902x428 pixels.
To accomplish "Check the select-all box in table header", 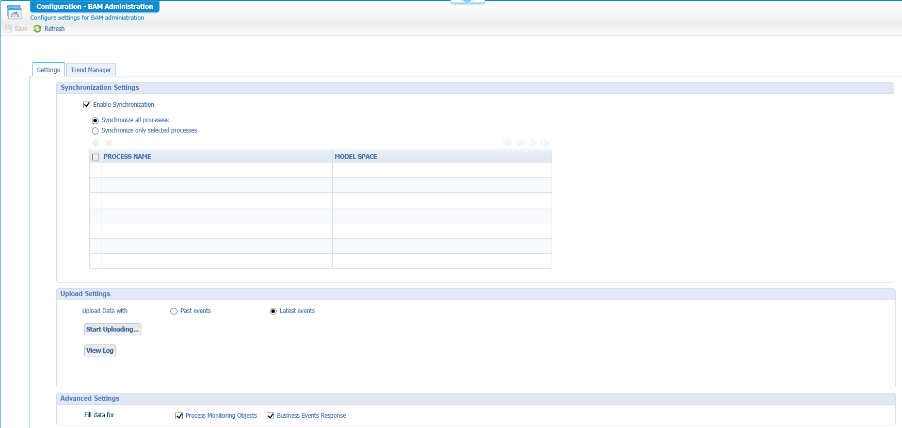I will 95,157.
